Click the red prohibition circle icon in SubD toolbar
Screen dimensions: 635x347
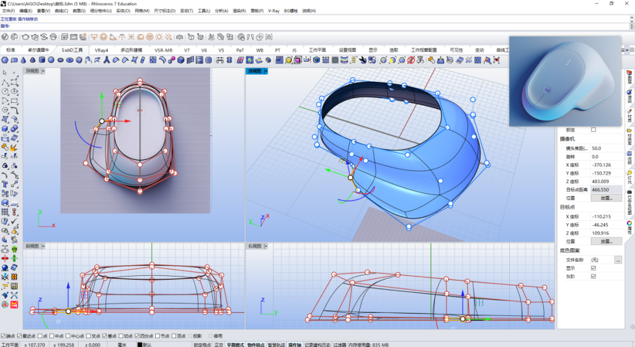point(411,60)
